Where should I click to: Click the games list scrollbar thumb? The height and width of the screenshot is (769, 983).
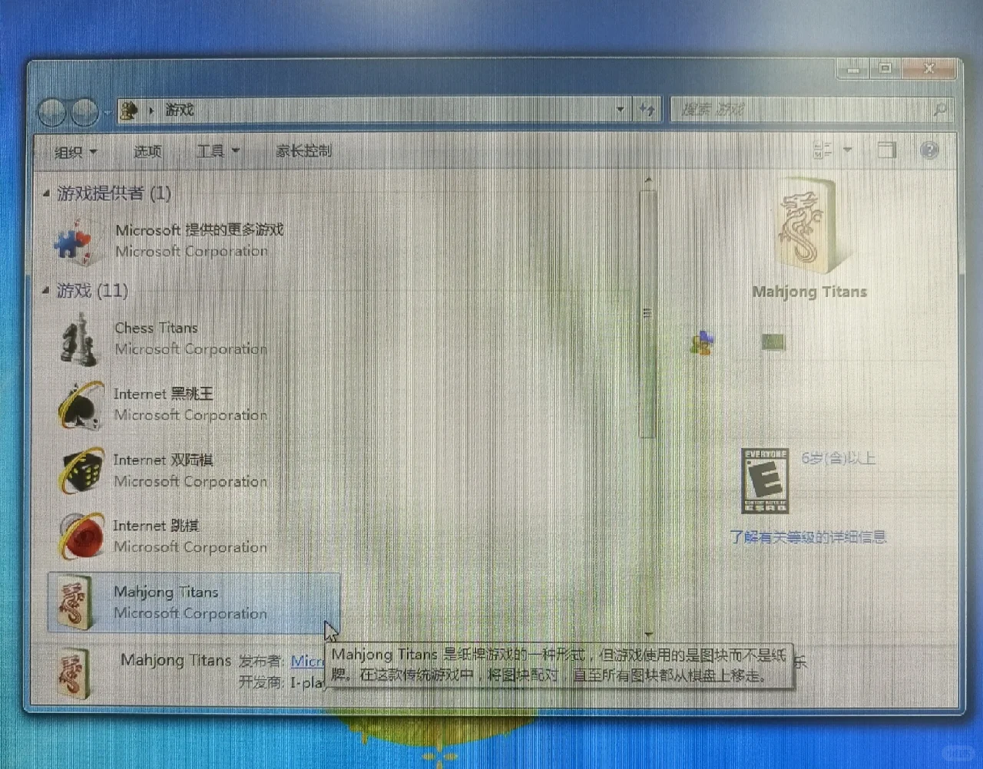tap(647, 313)
